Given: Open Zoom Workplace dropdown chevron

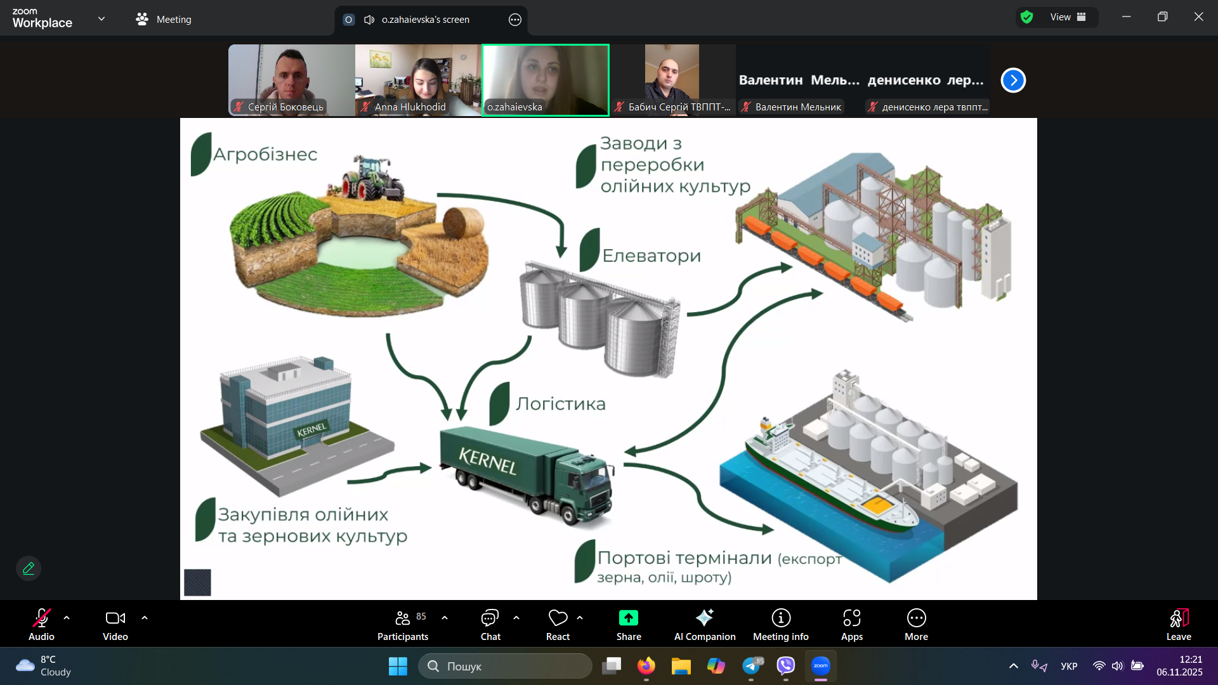Looking at the screenshot, I should pos(101,18).
